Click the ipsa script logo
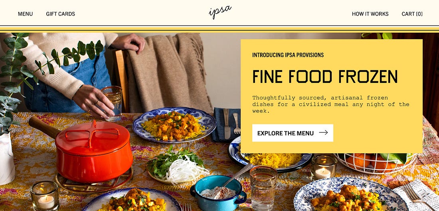 (220, 12)
